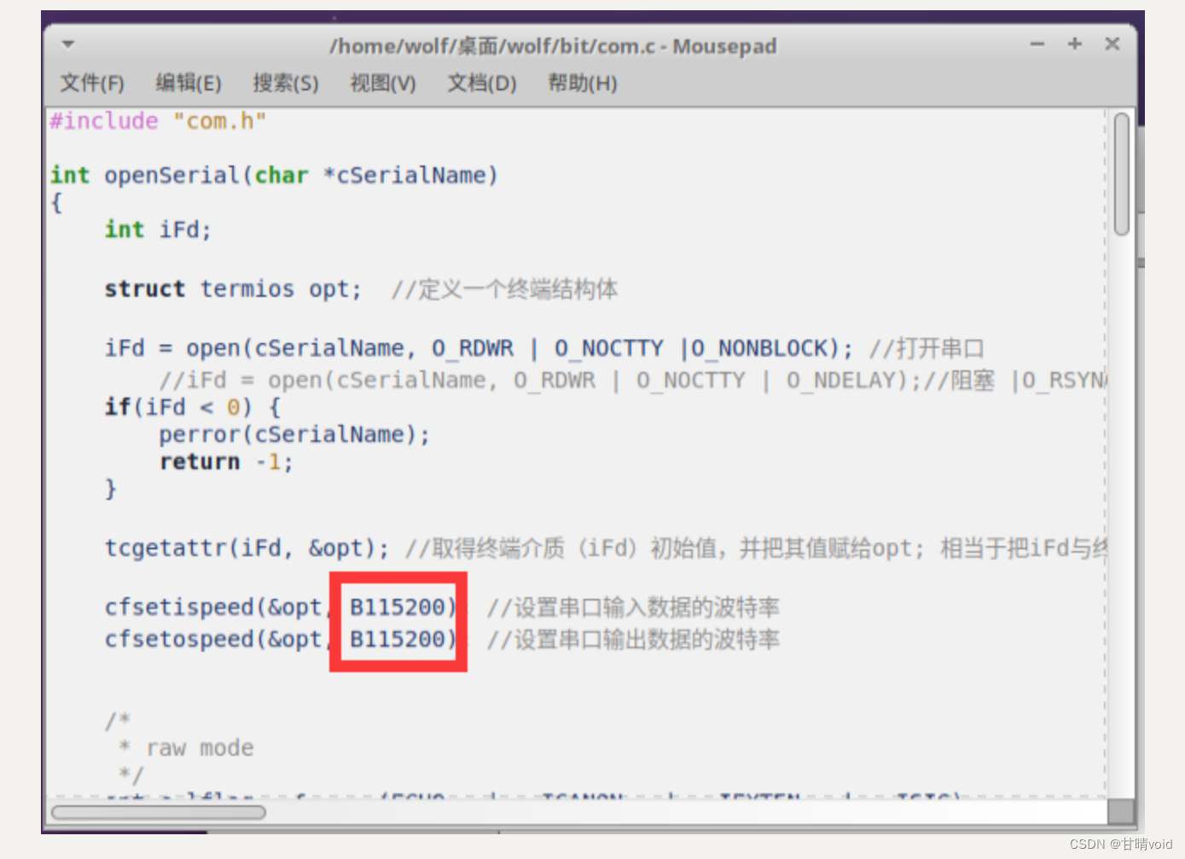Open the 文档(D) menu
The image size is (1185, 859).
pos(482,83)
